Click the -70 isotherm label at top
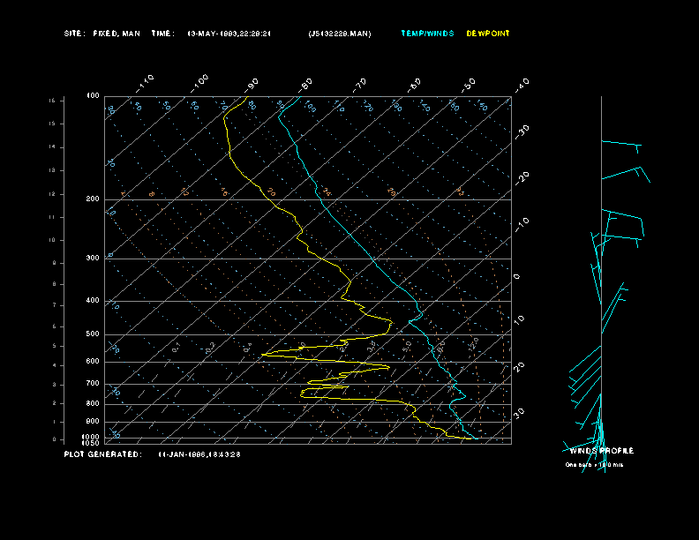 point(360,85)
